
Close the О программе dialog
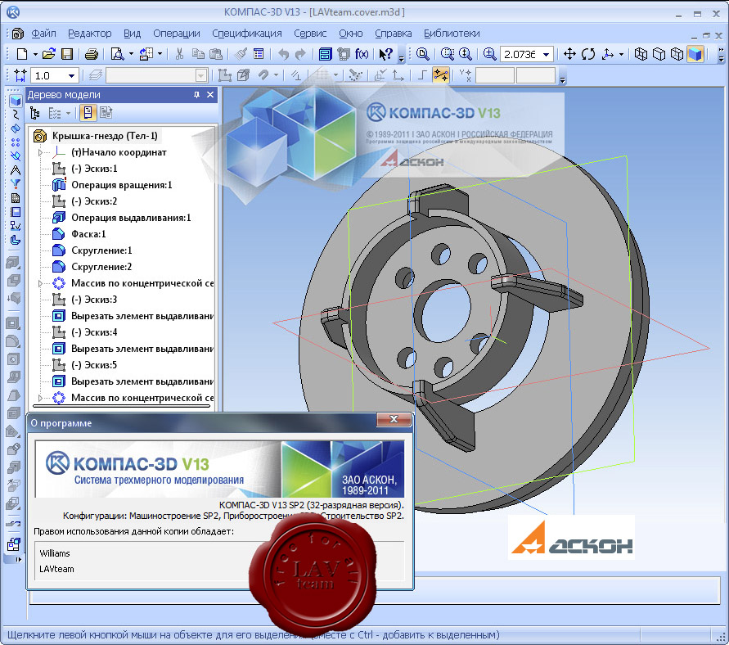[x=394, y=419]
